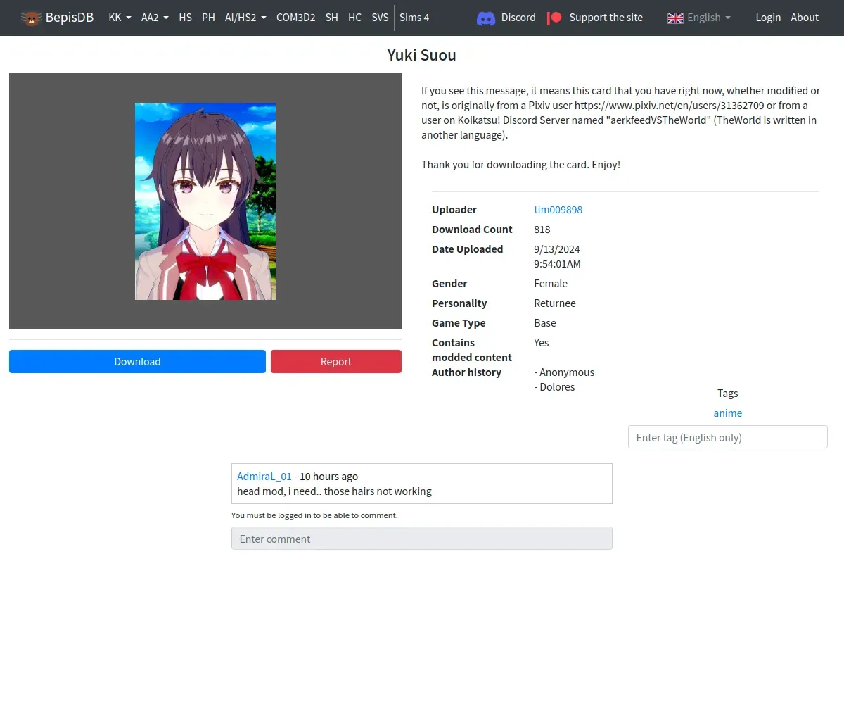The height and width of the screenshot is (704, 844).
Task: Select the Gender label
Action: click(449, 284)
